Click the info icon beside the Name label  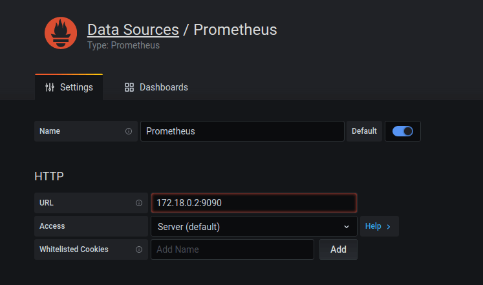click(x=129, y=131)
